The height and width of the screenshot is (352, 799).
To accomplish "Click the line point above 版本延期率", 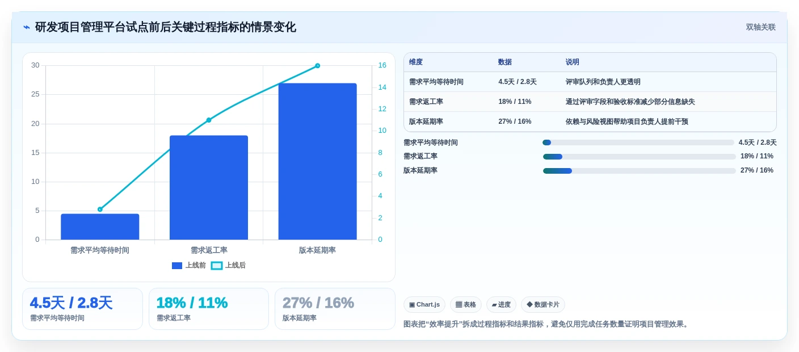I will click(x=317, y=66).
